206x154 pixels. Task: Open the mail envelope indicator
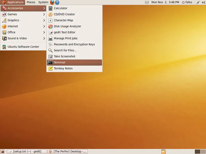coord(147,2)
